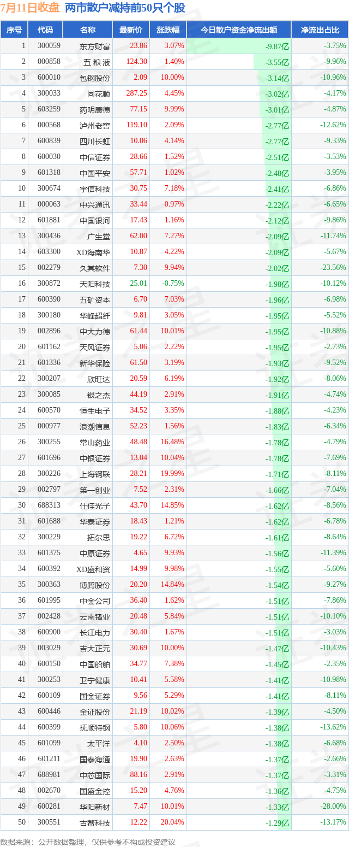349x847 pixels.
Task: Click the 名称 column header
Action: tap(87, 30)
